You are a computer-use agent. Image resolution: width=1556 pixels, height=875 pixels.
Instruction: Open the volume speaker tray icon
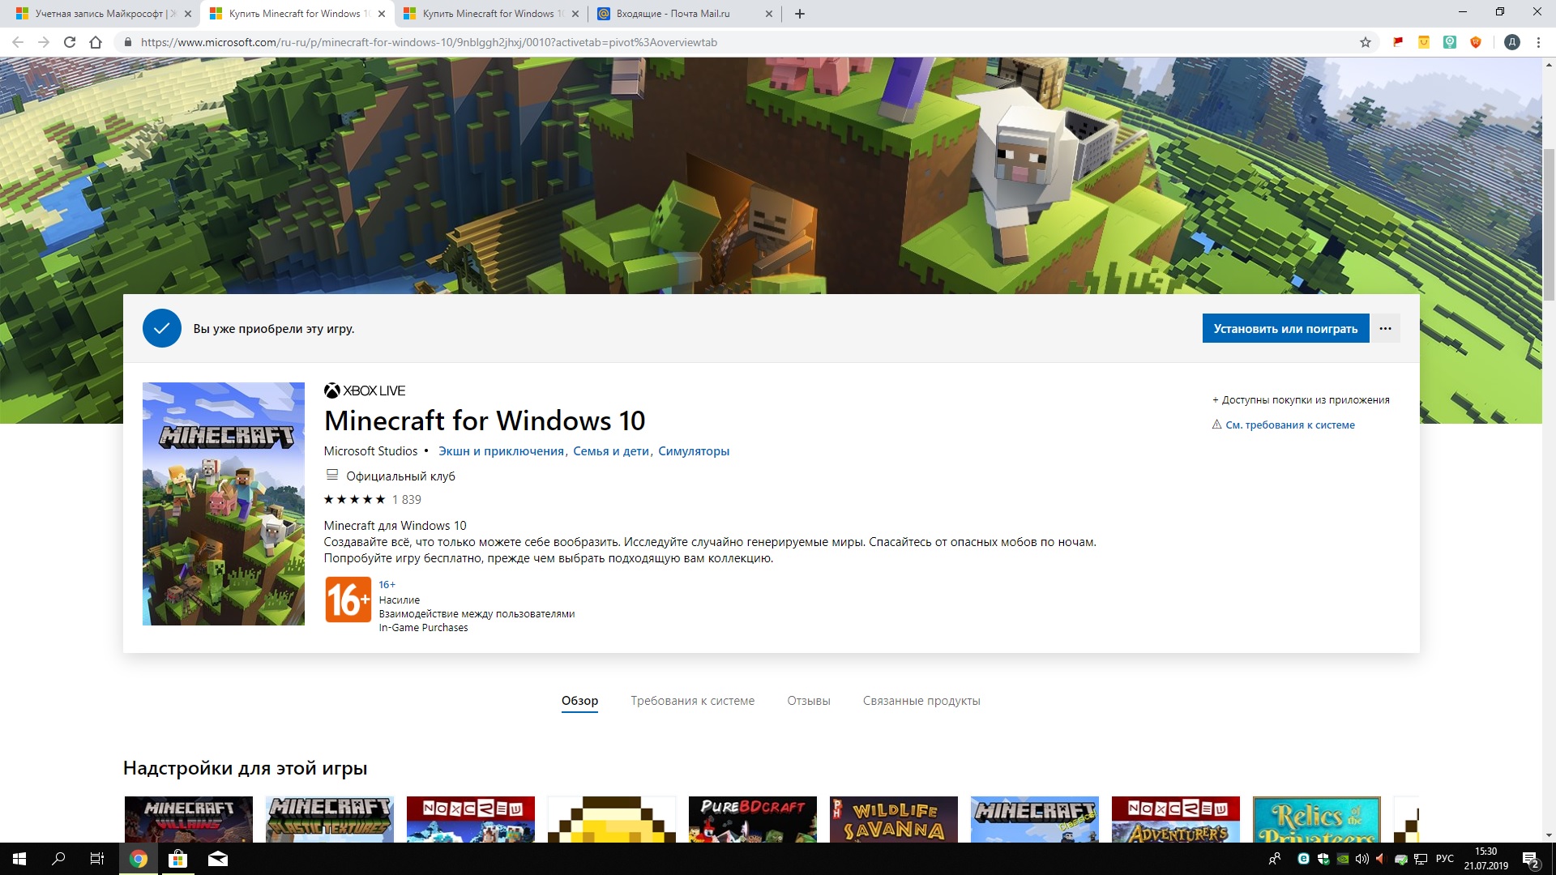coord(1361,859)
